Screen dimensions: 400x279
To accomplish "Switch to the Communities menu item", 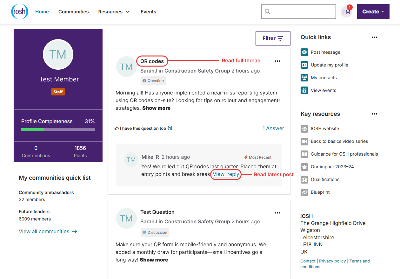I will coord(73,11).
